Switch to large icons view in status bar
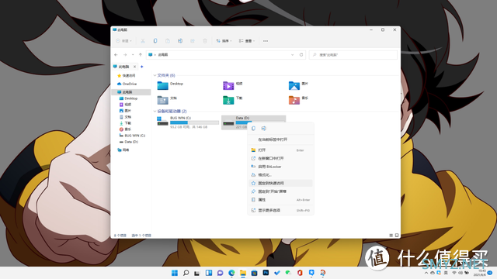The height and width of the screenshot is (279, 497). point(397,236)
